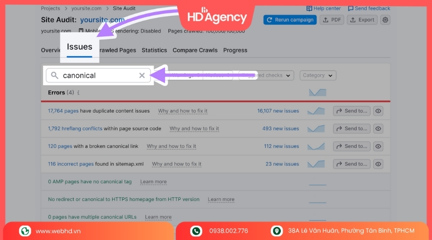
Task: Click the Rerun campaign button
Action: [290, 20]
